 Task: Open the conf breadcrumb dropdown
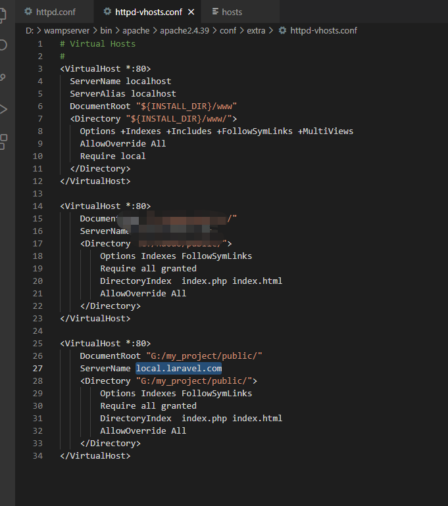point(228,30)
